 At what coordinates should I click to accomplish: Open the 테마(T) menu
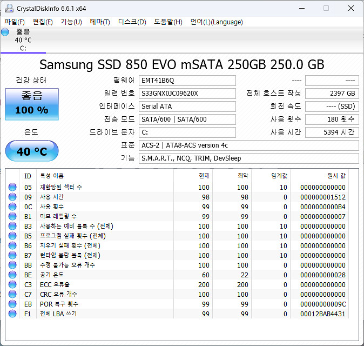100,22
